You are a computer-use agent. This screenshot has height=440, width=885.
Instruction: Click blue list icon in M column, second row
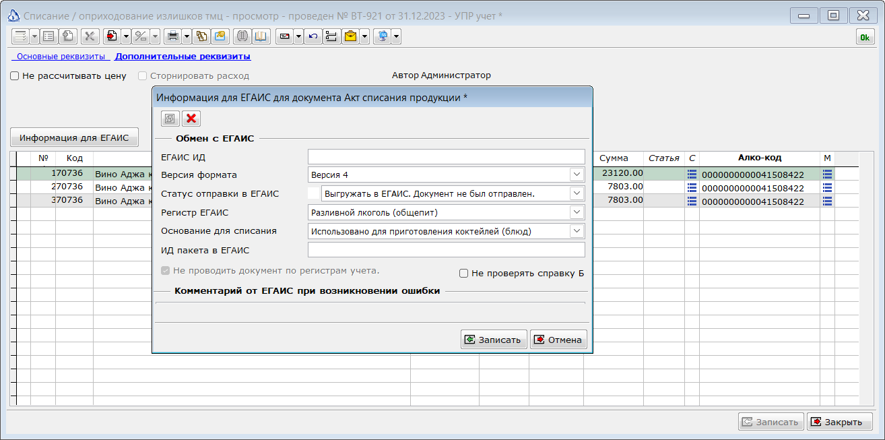click(827, 187)
